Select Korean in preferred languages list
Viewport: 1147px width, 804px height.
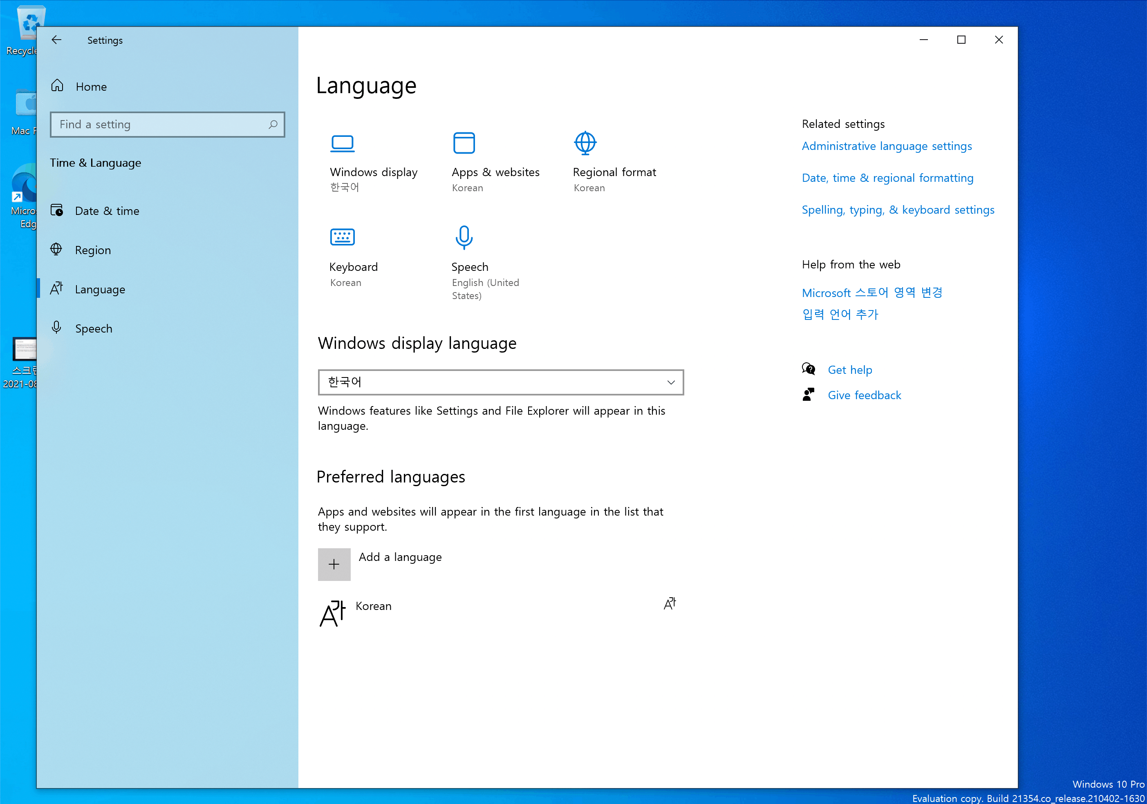[x=374, y=606]
